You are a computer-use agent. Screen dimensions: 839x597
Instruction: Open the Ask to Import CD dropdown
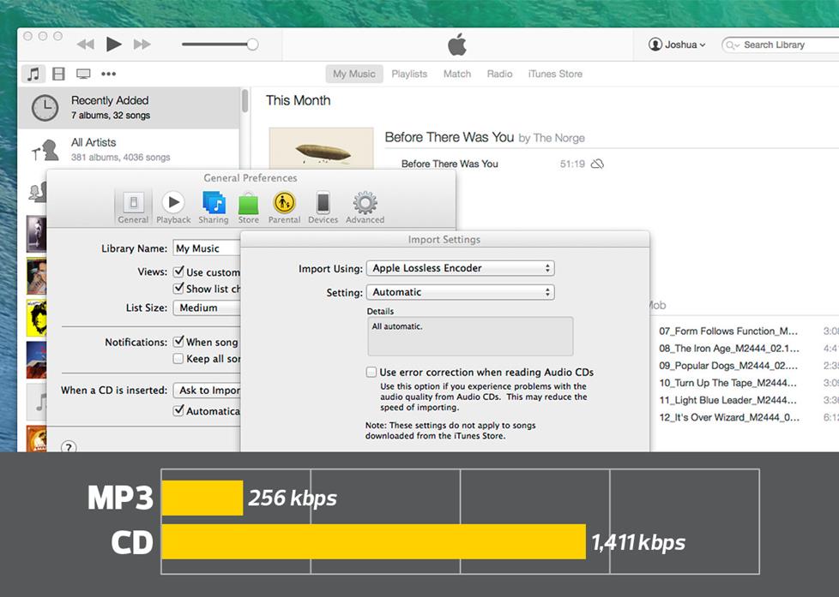click(207, 391)
